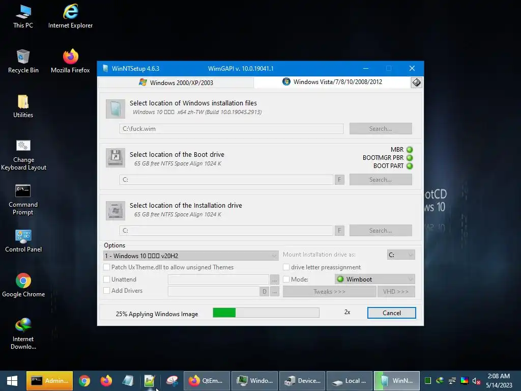Switch to Windows 2000/XP/2003 tab
This screenshot has height=391, width=521.
pyautogui.click(x=176, y=82)
